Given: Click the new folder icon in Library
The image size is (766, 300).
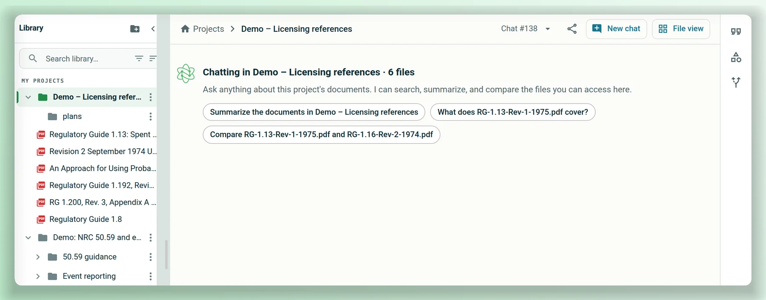Looking at the screenshot, I should tap(135, 29).
